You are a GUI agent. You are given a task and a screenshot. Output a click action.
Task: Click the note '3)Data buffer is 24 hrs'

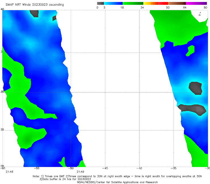pos(65,179)
